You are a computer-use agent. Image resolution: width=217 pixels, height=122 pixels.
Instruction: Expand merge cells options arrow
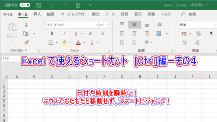click(167, 34)
